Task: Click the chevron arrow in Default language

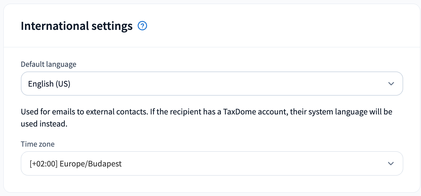Action: click(391, 84)
